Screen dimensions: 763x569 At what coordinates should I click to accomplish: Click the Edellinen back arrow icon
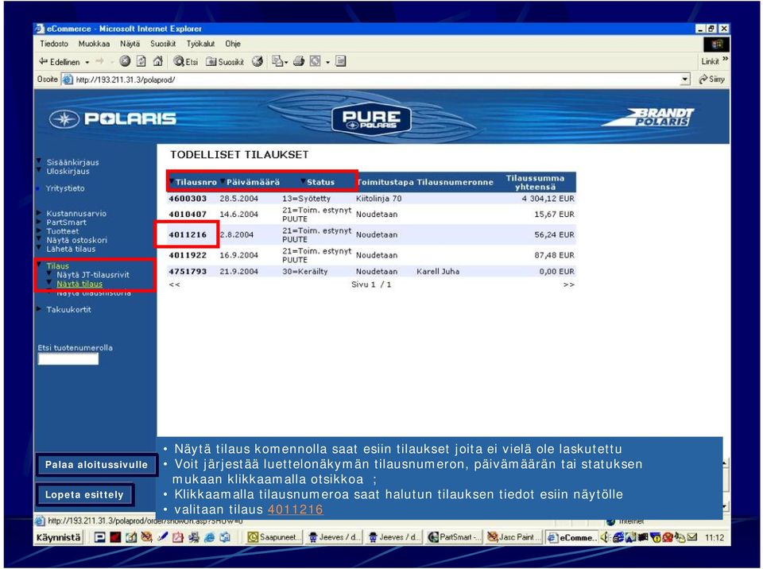click(43, 61)
